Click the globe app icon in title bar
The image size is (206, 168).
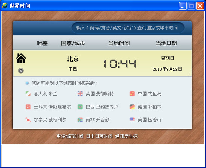(x=5, y=6)
